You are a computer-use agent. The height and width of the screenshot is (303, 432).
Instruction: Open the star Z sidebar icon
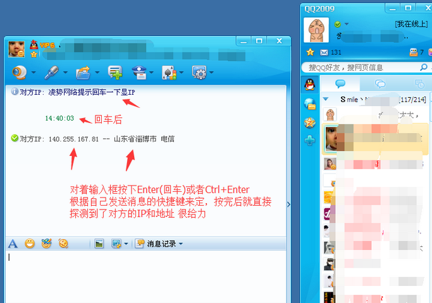coord(310,122)
